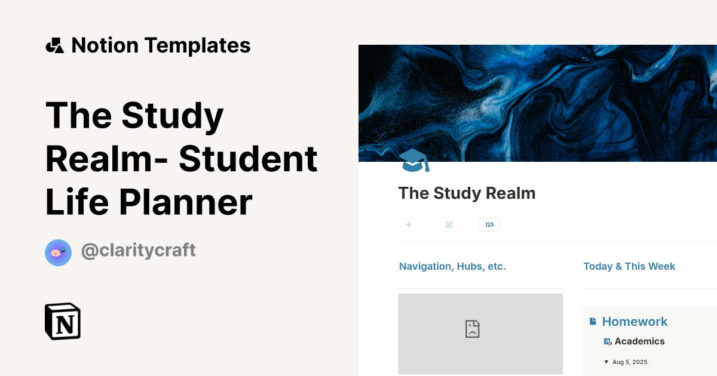Image resolution: width=717 pixels, height=376 pixels.
Task: Click the @claritycraft brain avatar
Action: 58,252
